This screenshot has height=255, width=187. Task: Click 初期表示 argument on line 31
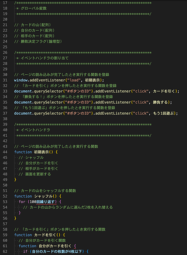click(92, 80)
